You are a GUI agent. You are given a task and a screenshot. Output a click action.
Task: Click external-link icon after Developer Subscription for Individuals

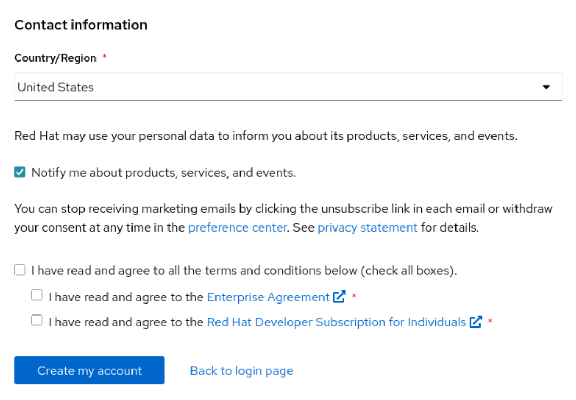click(475, 322)
